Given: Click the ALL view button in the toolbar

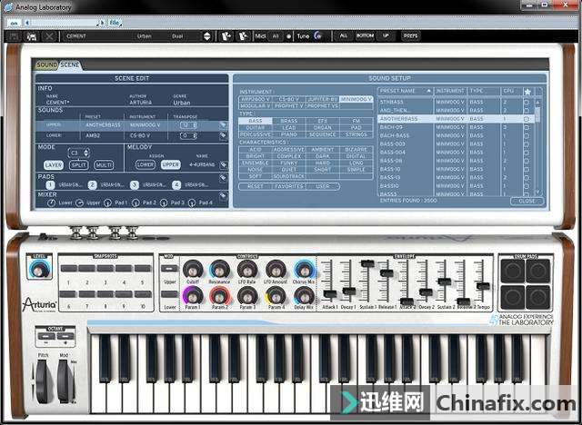Looking at the screenshot, I should click(x=344, y=36).
